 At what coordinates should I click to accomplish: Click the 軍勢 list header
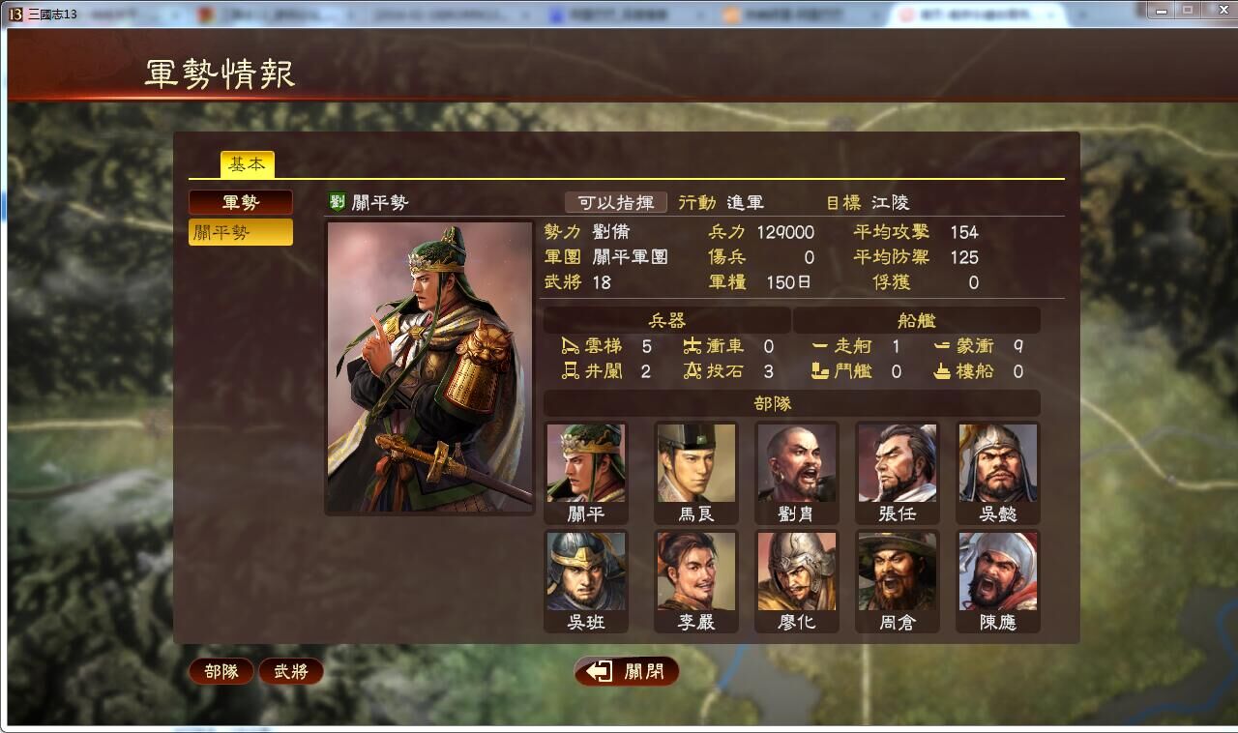point(240,202)
